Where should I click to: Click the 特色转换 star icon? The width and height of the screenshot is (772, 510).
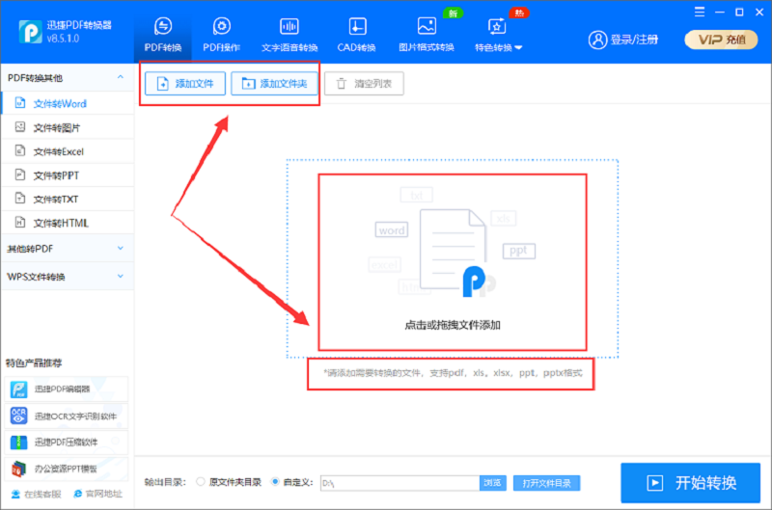497,26
